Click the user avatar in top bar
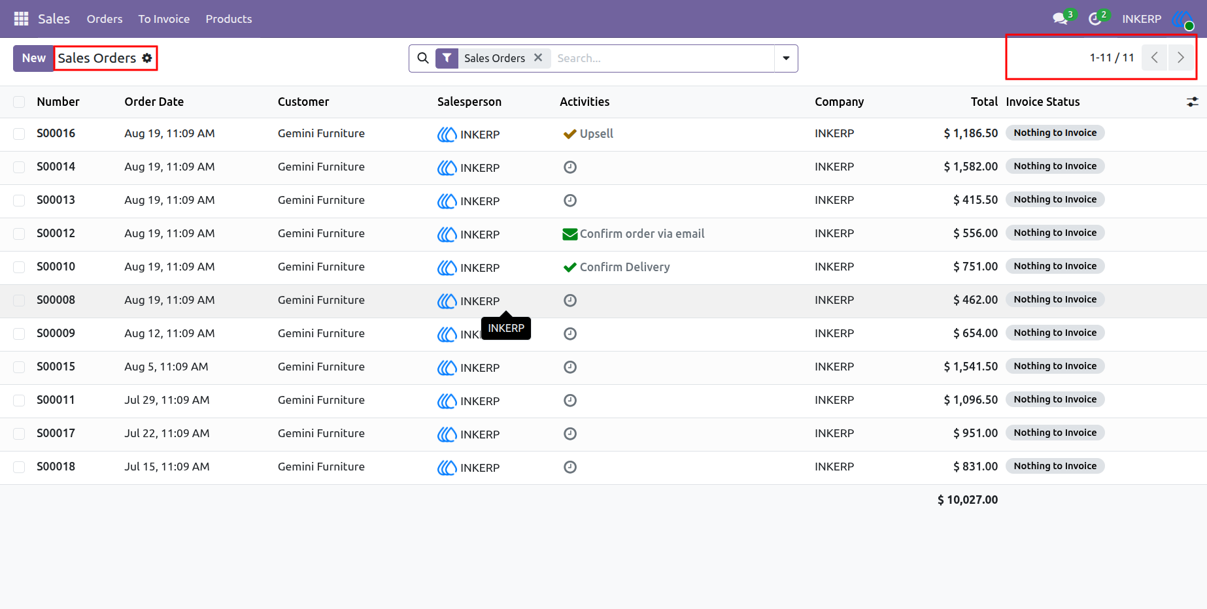The height and width of the screenshot is (609, 1207). point(1183,19)
